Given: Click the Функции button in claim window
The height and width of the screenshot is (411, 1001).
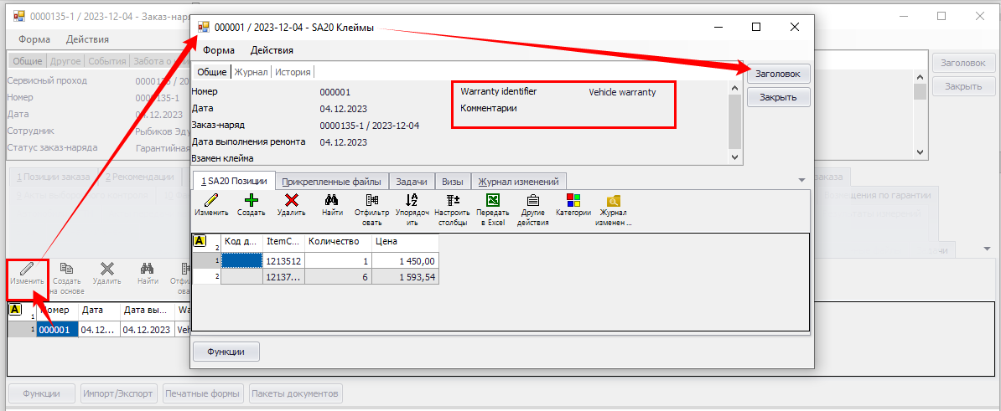Looking at the screenshot, I should [226, 352].
